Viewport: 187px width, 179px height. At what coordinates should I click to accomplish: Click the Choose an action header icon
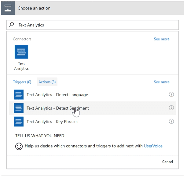tap(7, 8)
